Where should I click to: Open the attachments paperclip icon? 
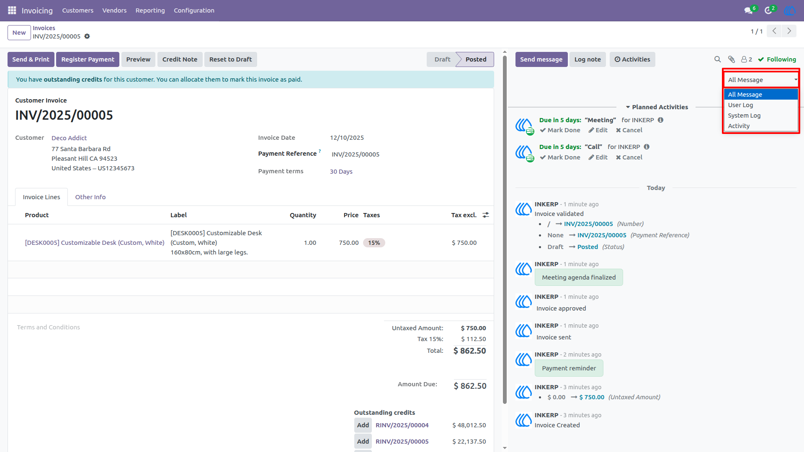[732, 59]
